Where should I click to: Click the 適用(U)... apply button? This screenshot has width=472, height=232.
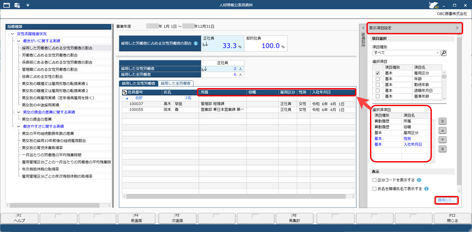coord(447,200)
